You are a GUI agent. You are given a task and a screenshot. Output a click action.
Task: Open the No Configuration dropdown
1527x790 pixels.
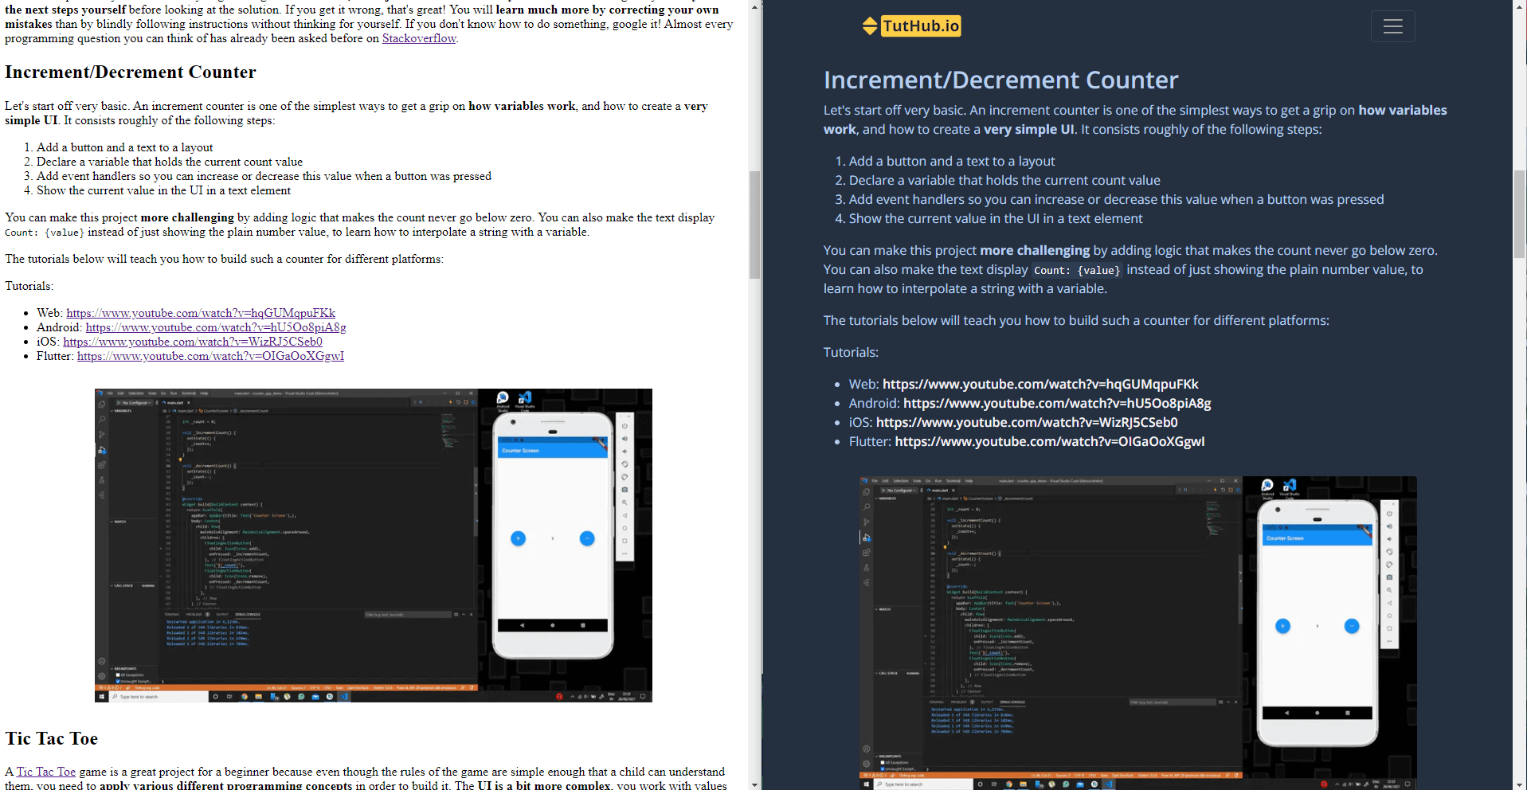click(135, 402)
